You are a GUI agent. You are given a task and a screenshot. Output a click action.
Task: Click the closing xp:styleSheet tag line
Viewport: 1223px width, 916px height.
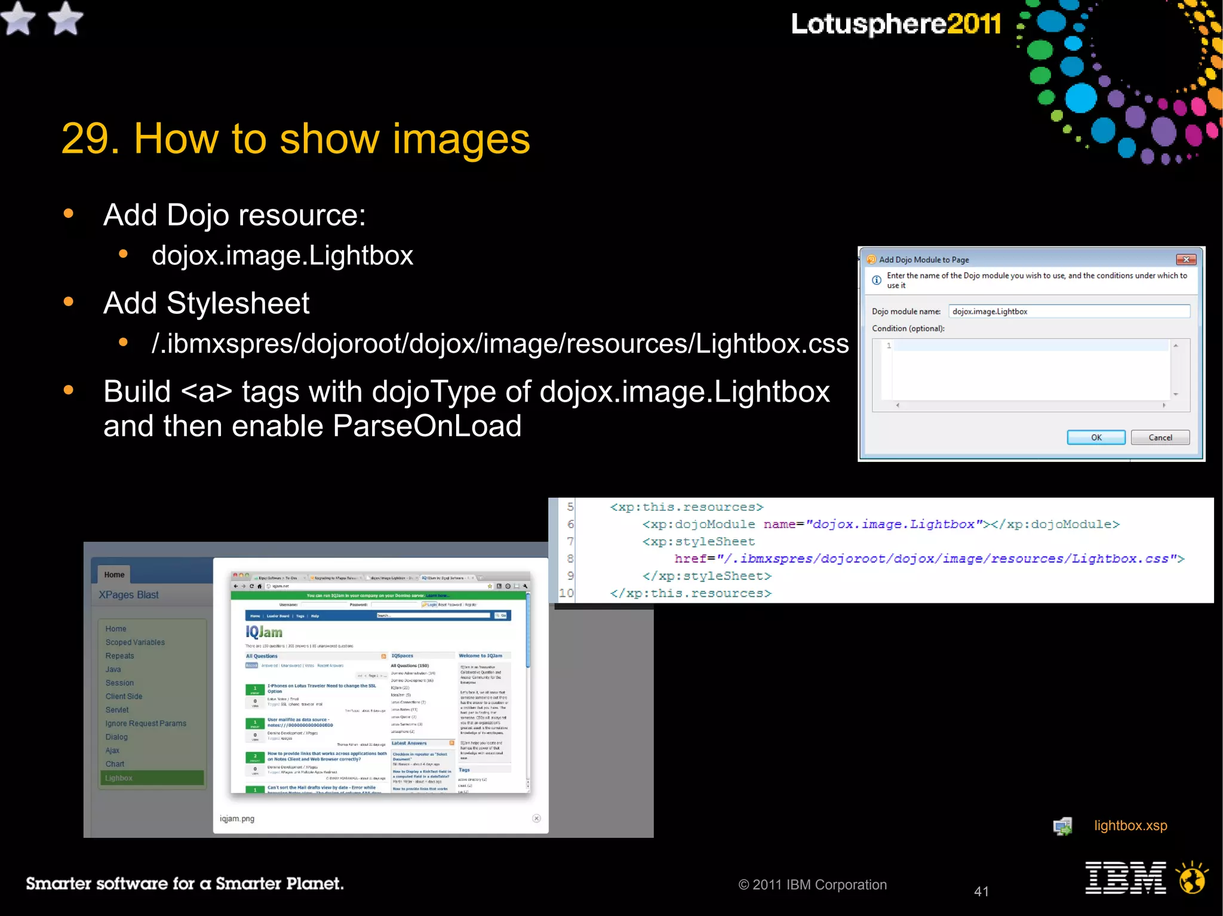click(x=706, y=576)
